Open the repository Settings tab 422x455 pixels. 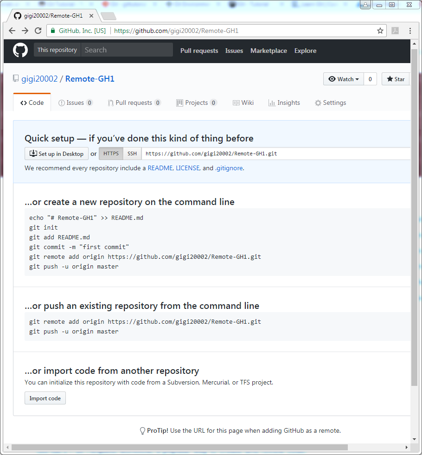click(330, 103)
